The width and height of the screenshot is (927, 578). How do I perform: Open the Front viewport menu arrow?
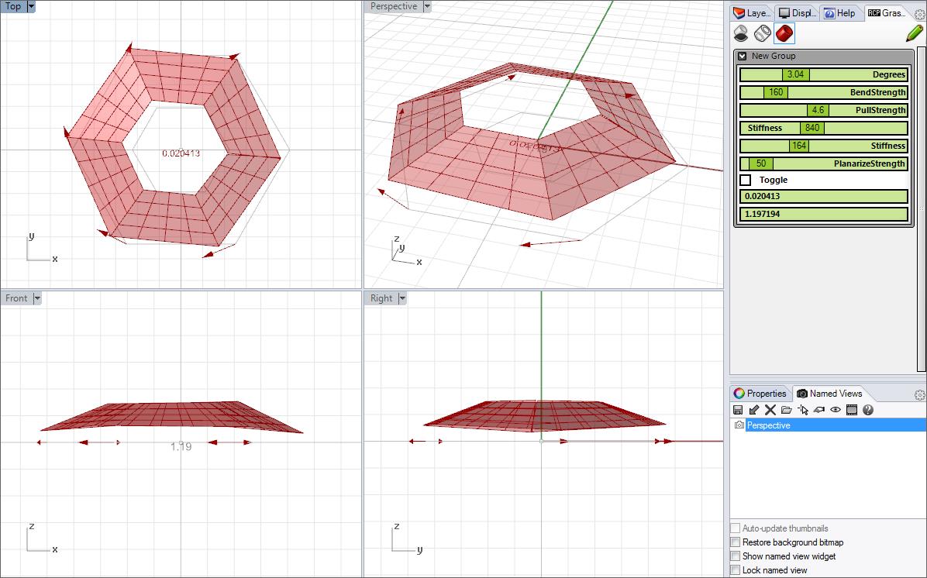[37, 298]
